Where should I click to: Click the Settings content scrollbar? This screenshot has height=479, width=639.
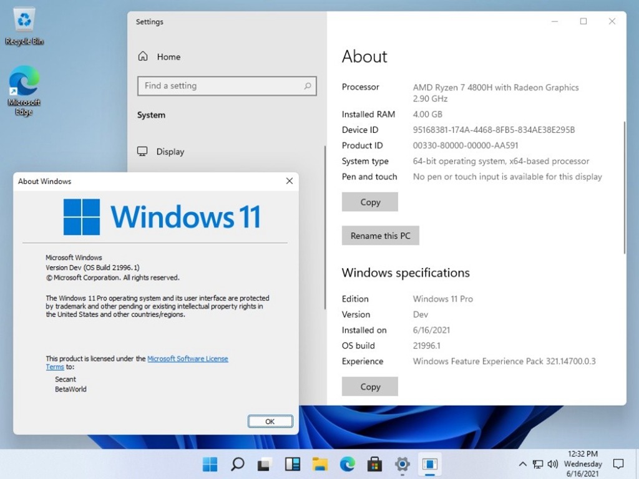click(624, 187)
